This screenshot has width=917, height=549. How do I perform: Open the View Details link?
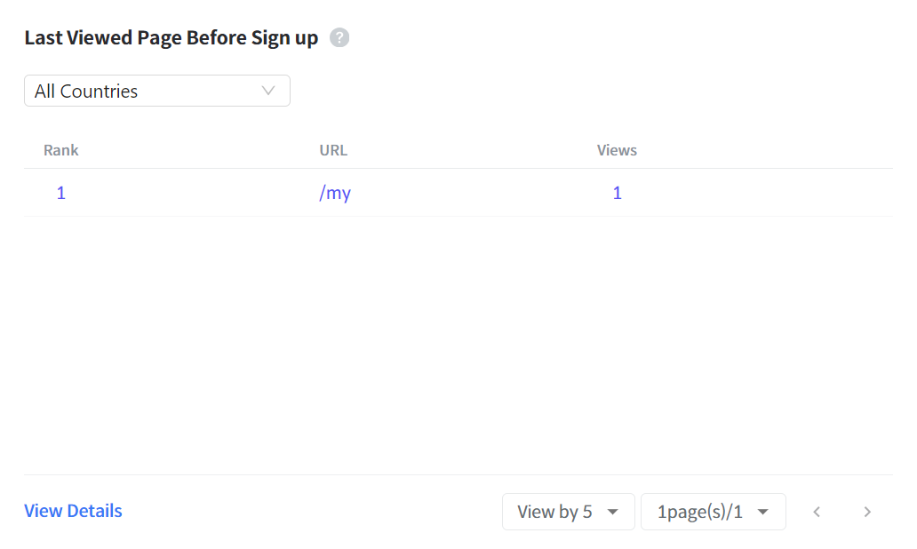tap(73, 511)
